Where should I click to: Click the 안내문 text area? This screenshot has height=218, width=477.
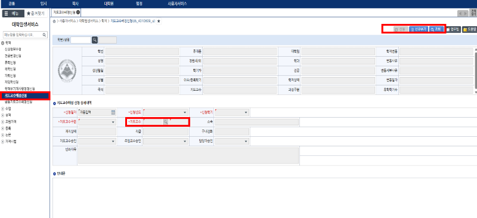pos(265,198)
